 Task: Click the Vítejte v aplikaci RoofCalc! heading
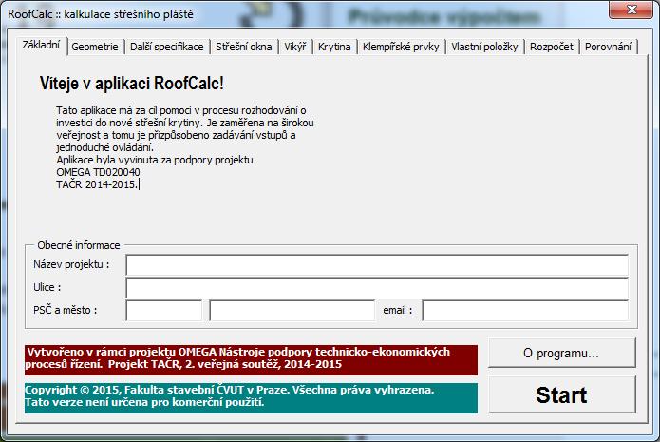tap(132, 83)
